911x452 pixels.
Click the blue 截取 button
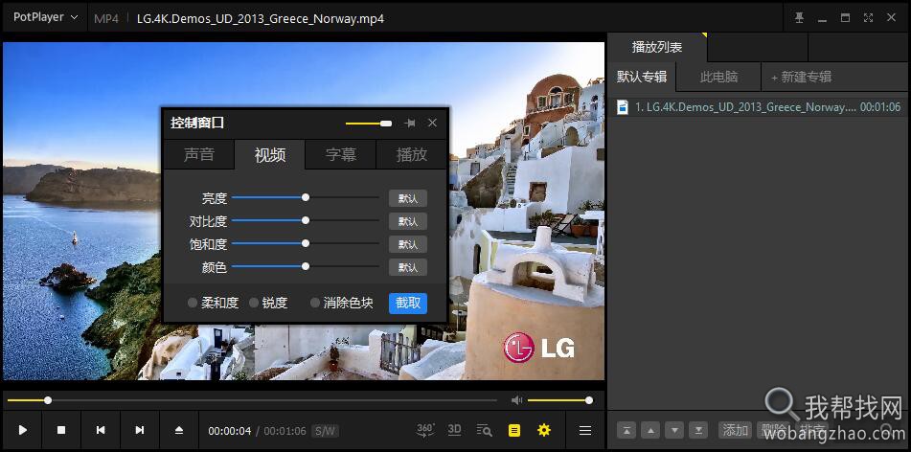(x=408, y=303)
